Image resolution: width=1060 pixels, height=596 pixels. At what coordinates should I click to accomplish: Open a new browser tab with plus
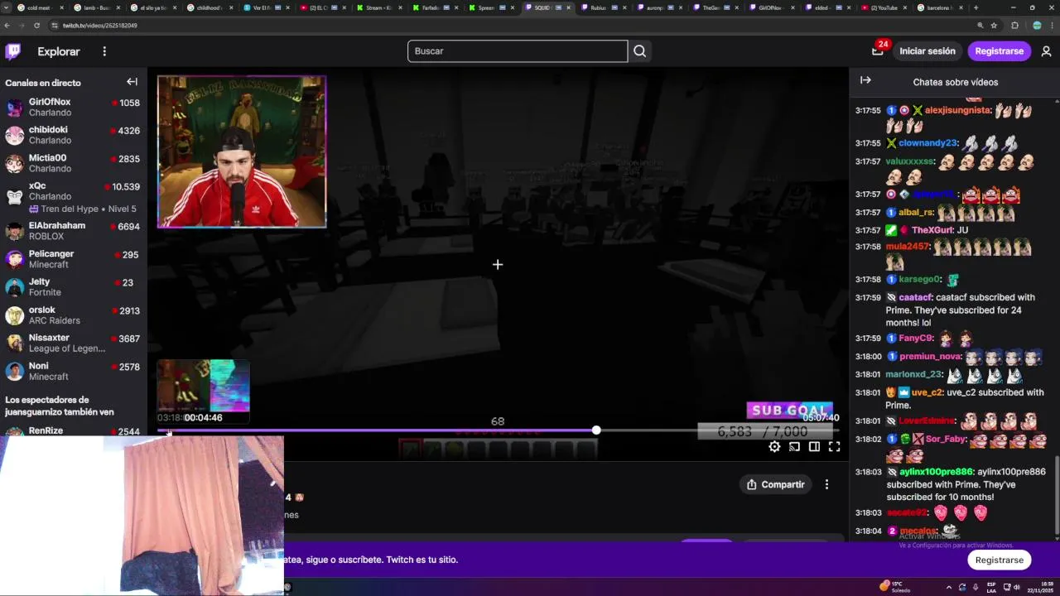976,7
